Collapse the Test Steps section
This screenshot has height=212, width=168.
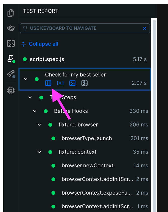coord(30,97)
